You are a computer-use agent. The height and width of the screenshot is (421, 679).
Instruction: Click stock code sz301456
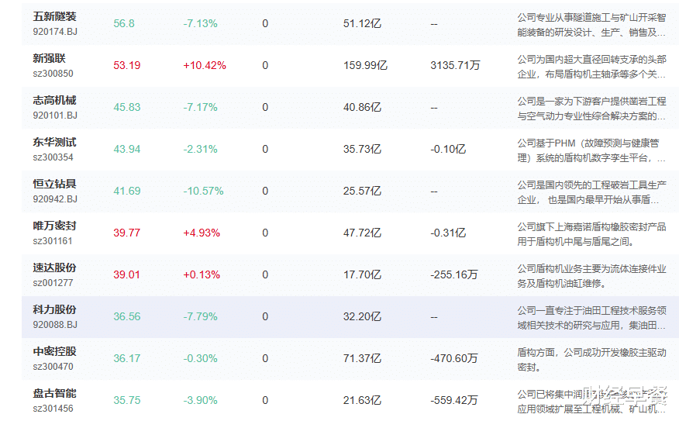pos(53,409)
